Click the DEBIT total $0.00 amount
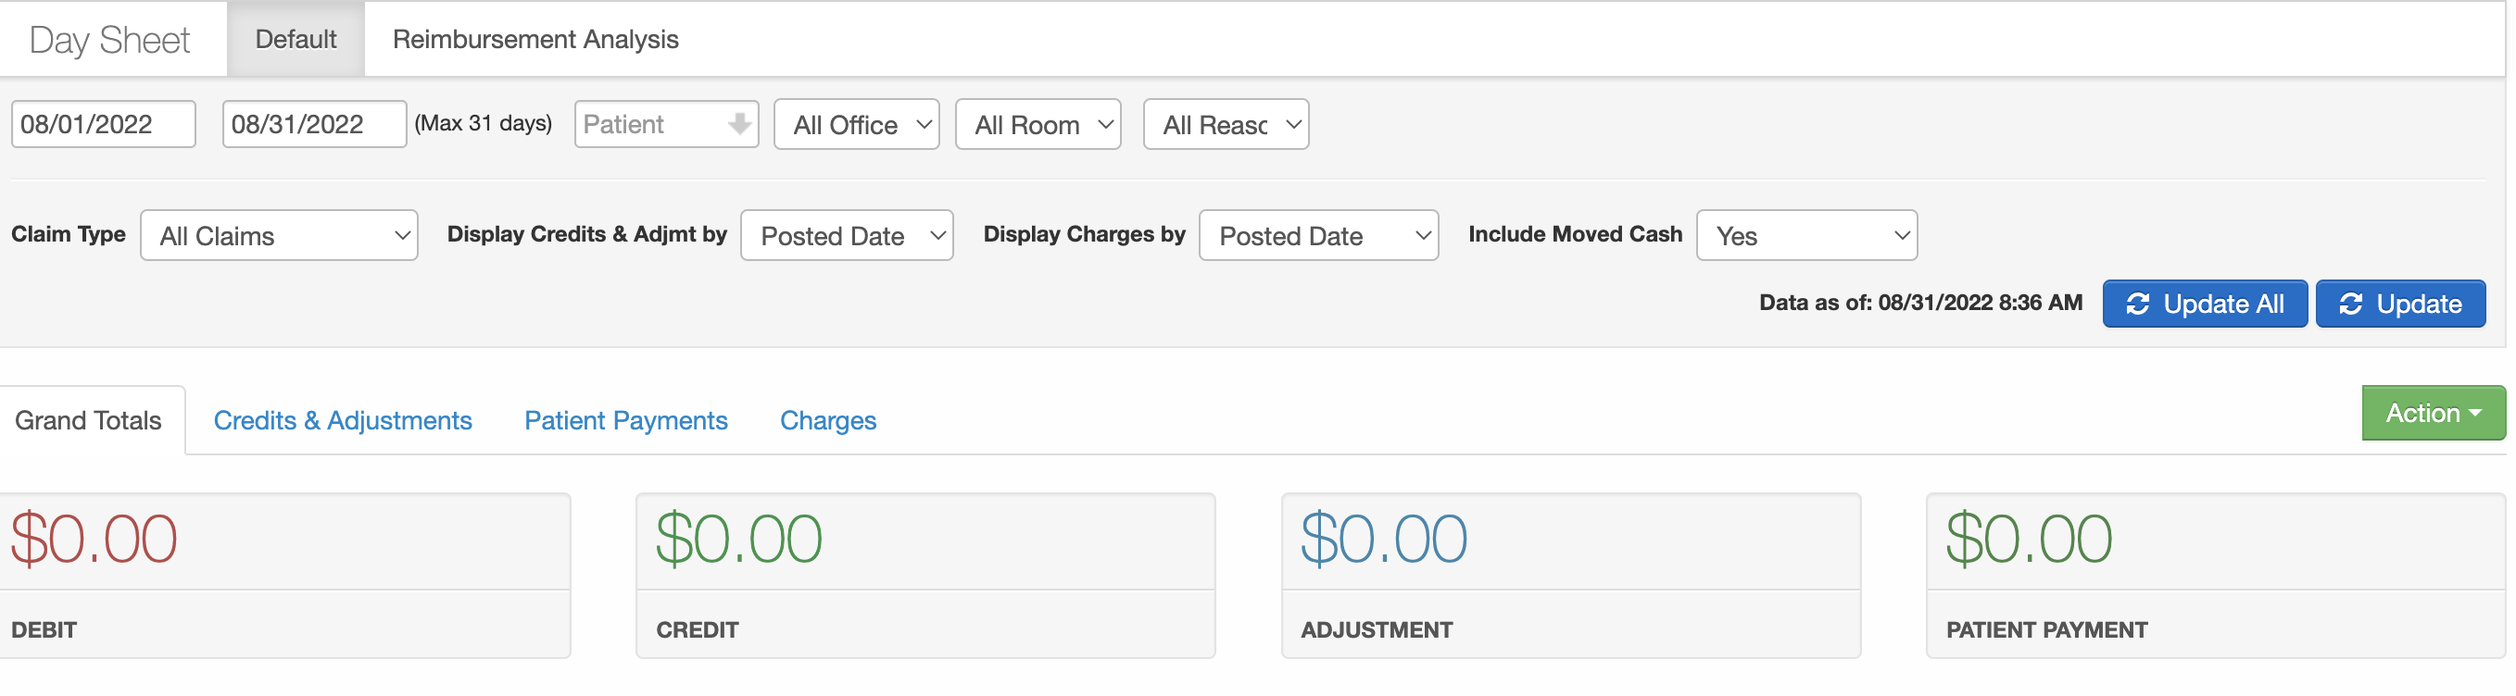Image resolution: width=2516 pixels, height=696 pixels. (x=94, y=539)
